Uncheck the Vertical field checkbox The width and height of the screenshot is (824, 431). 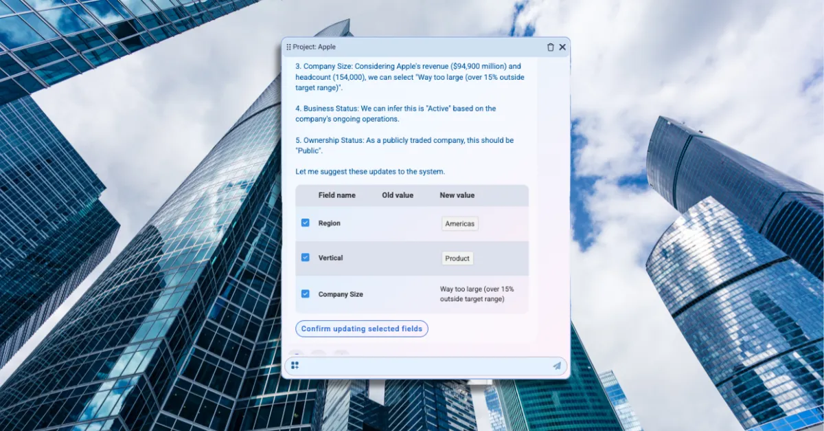pyautogui.click(x=306, y=257)
